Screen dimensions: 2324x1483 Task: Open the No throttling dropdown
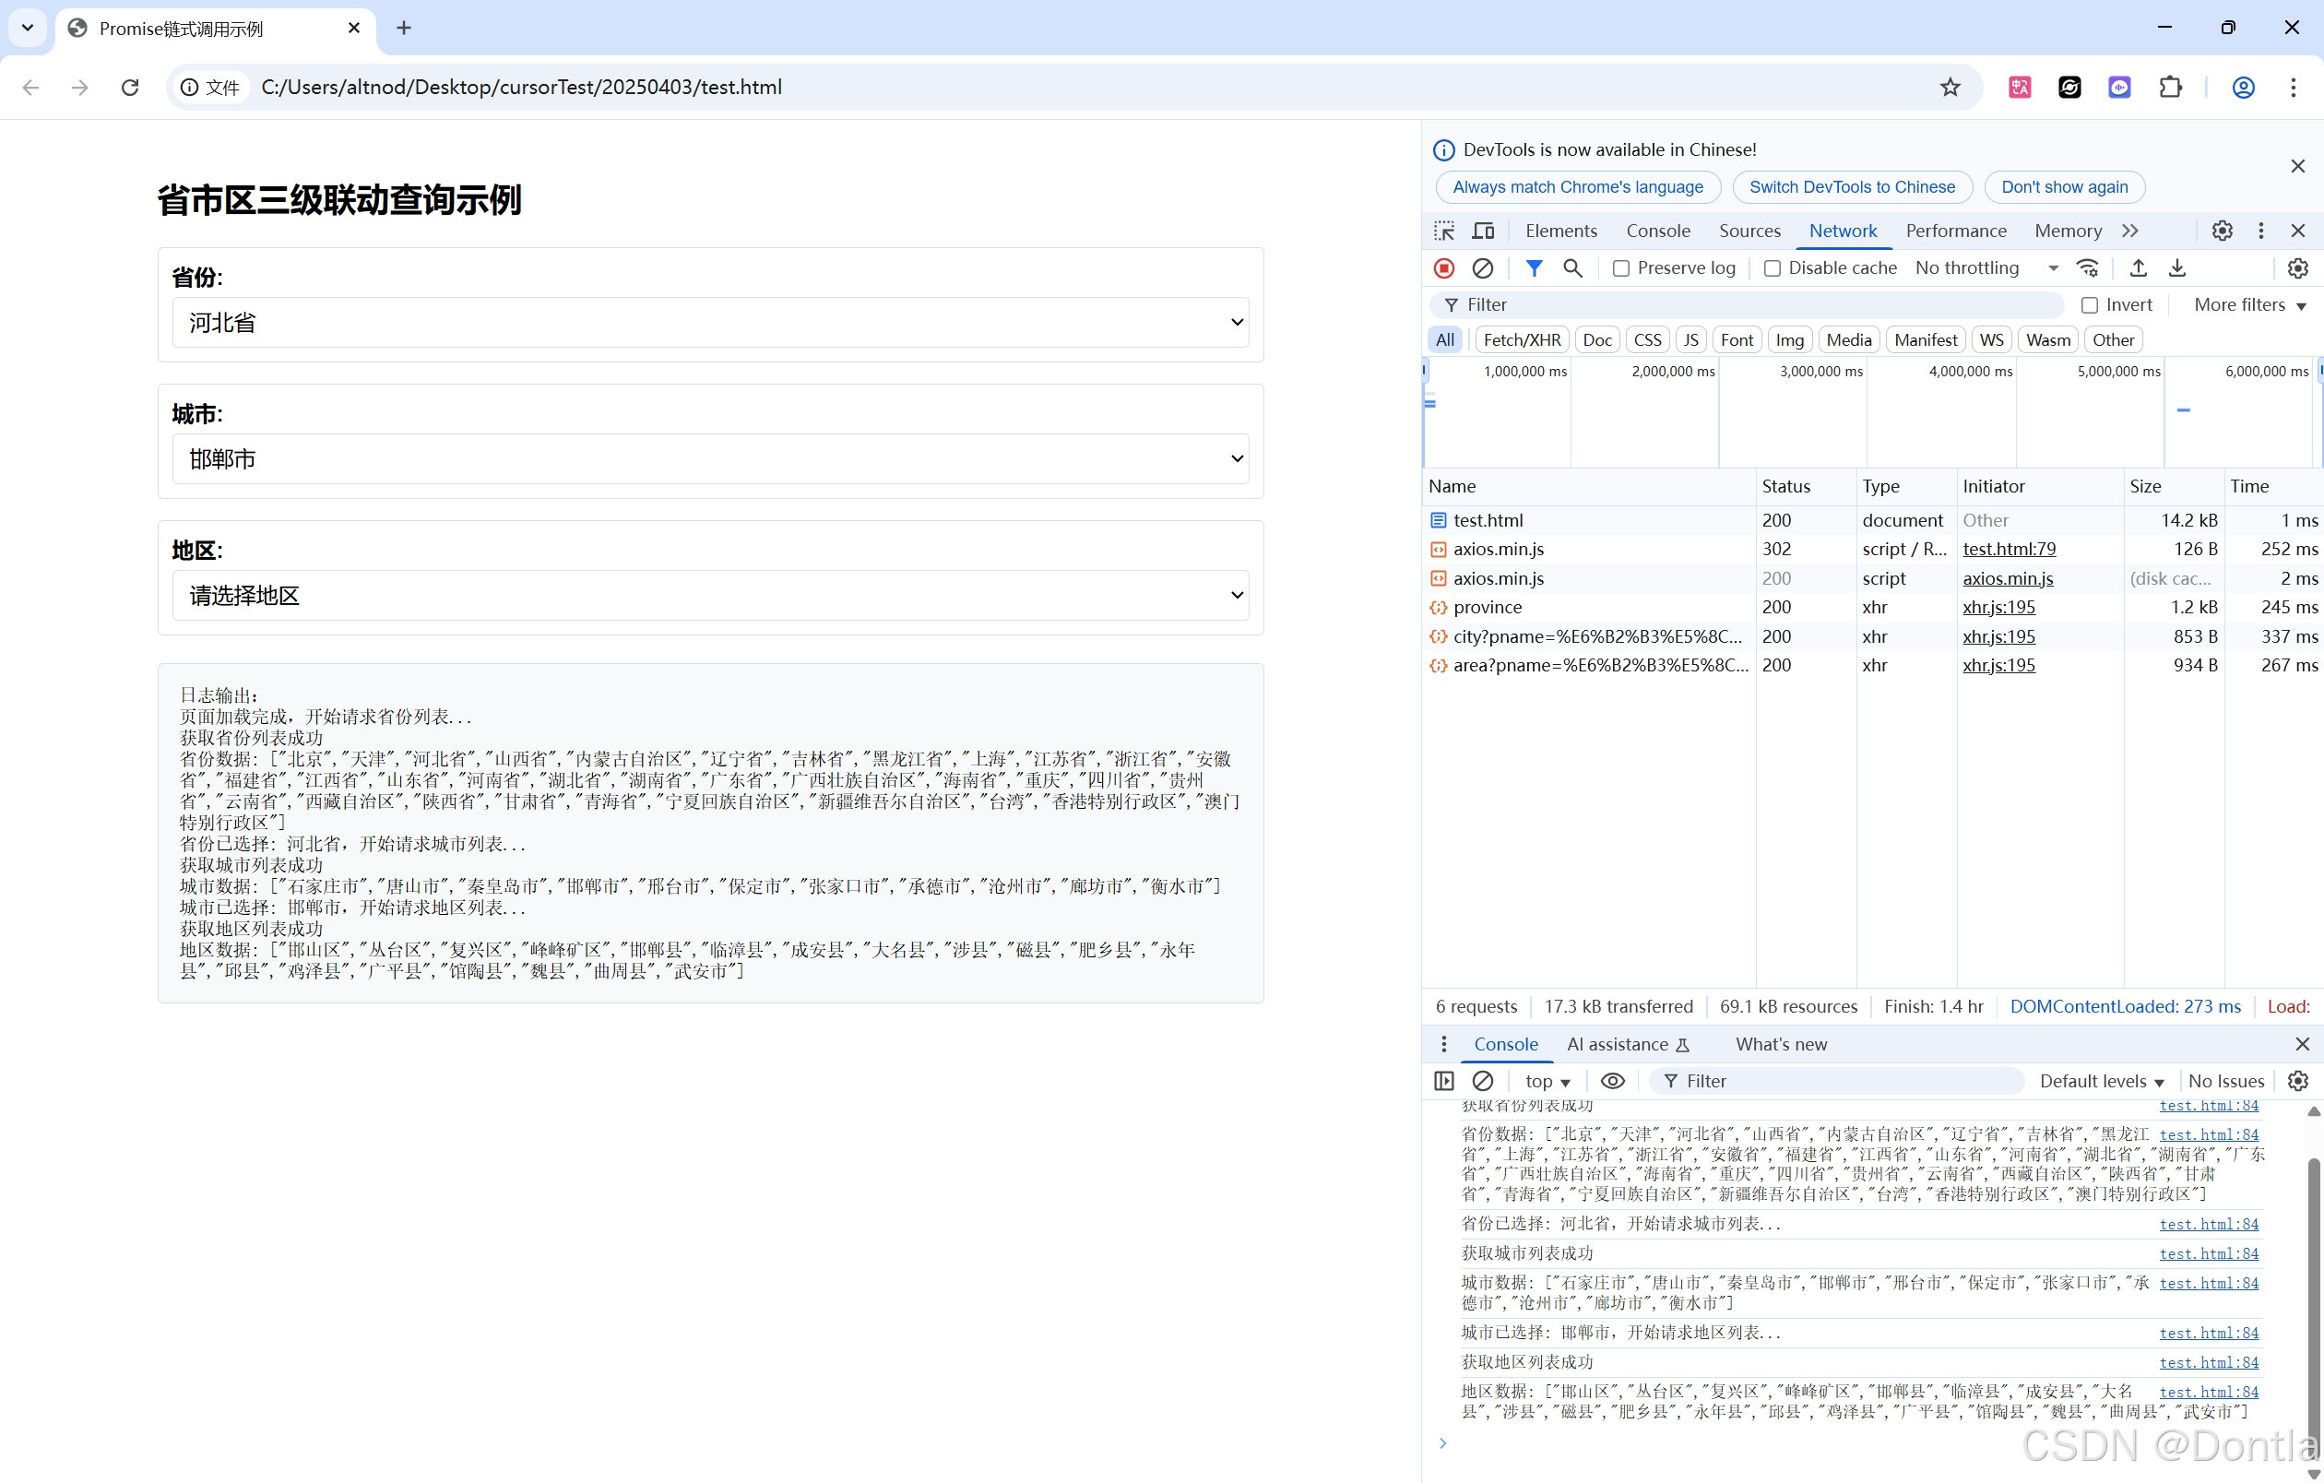click(x=1986, y=268)
